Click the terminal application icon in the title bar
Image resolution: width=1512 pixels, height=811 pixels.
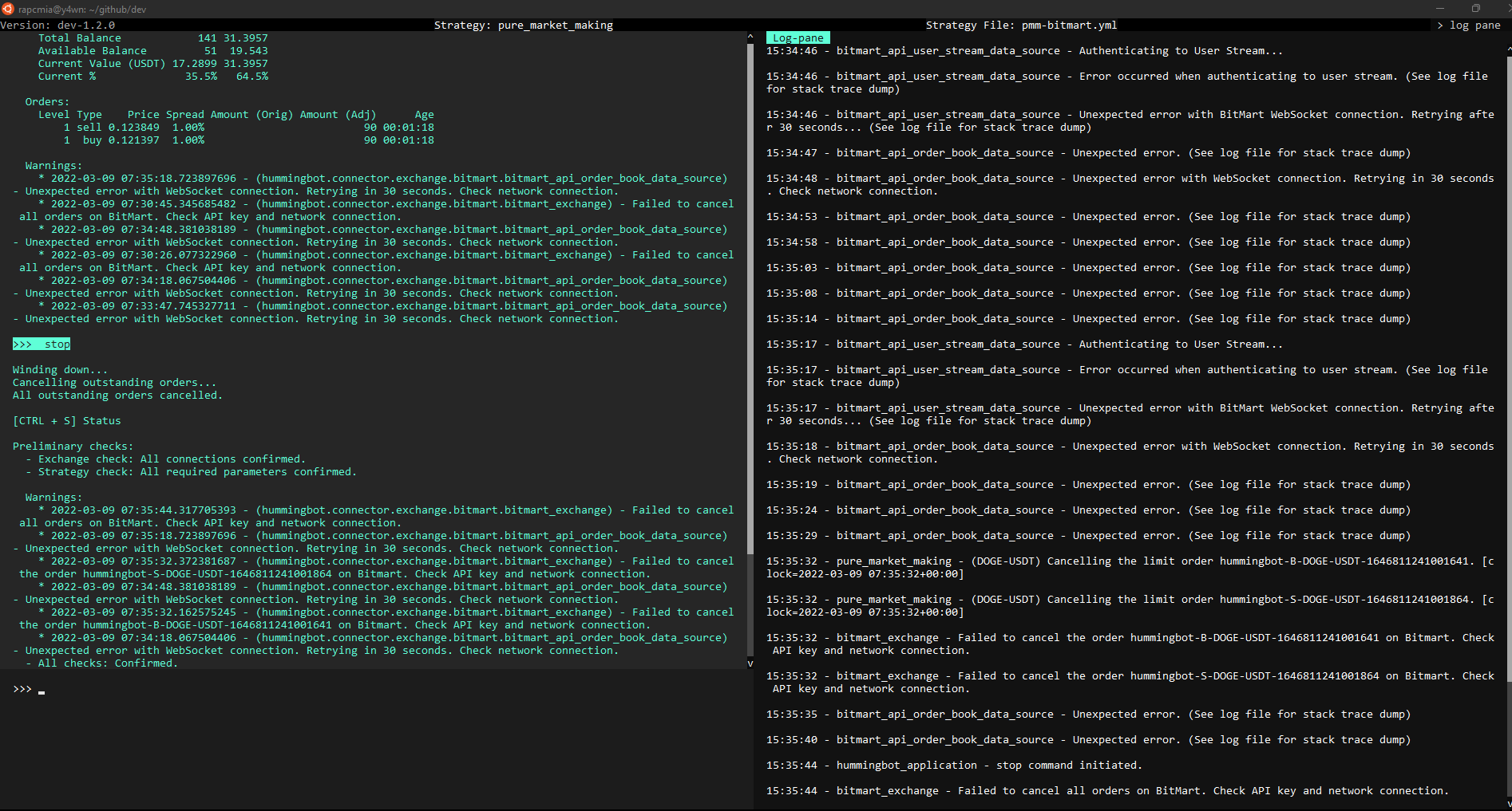[8, 9]
